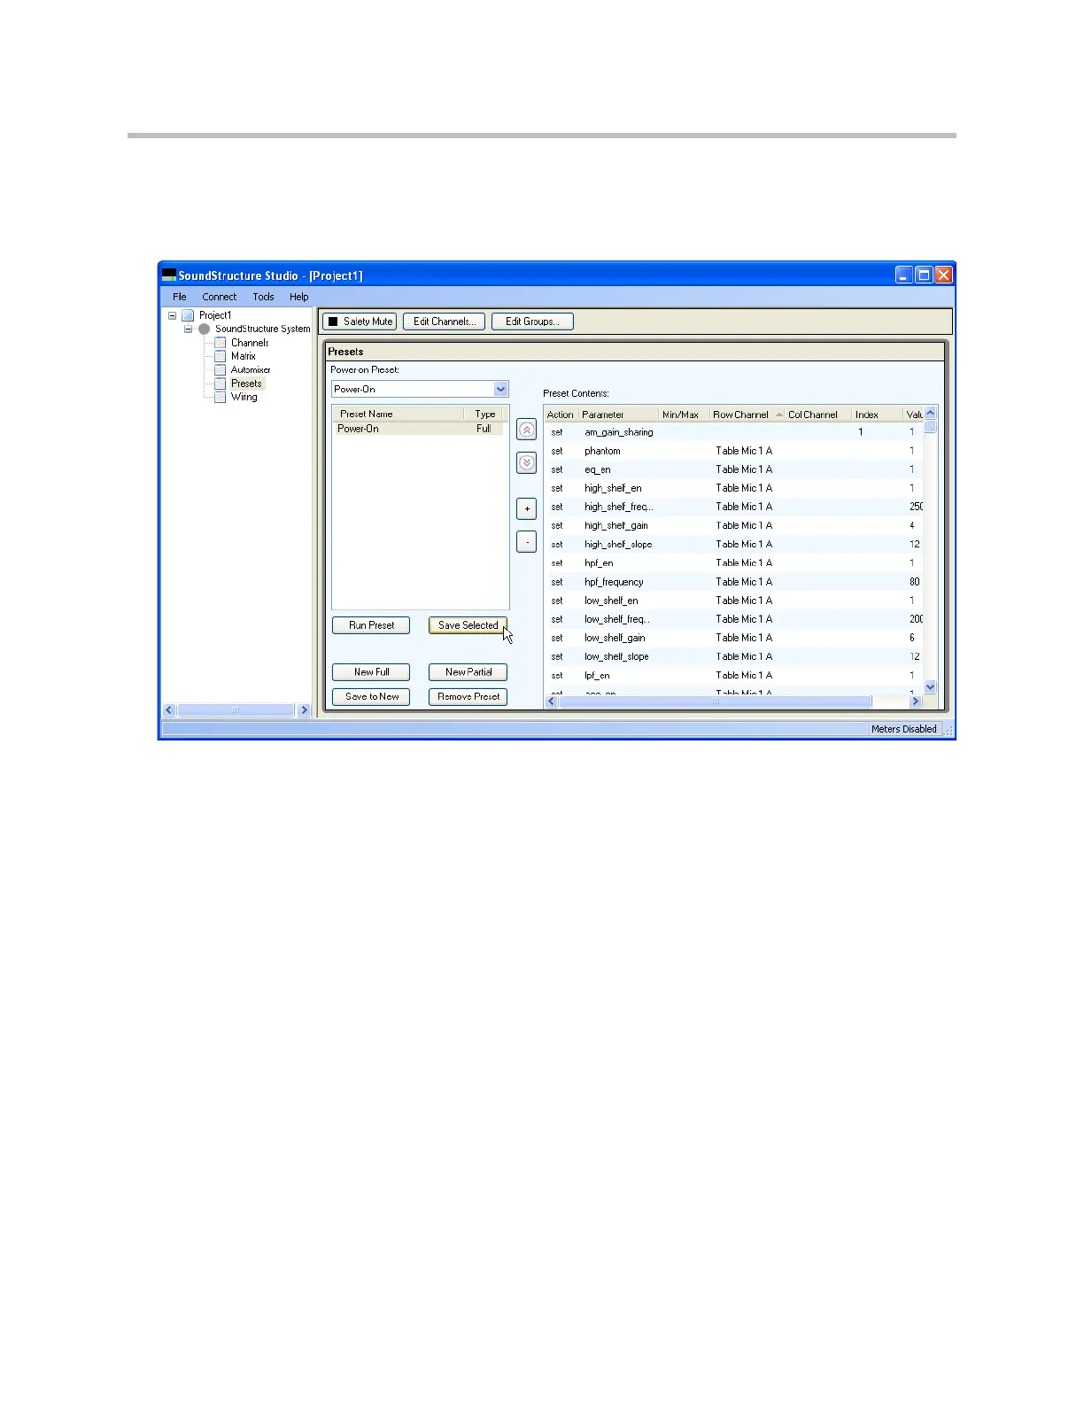Select Presets in the project tree

246,384
